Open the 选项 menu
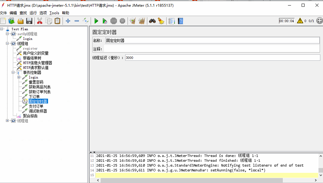The image size is (323, 183). pos(43,13)
